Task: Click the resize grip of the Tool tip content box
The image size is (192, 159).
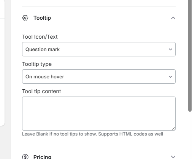Action: (173, 129)
